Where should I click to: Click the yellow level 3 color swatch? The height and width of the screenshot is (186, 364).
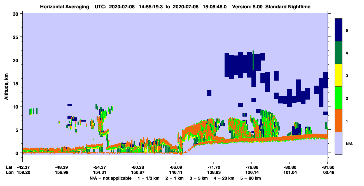click(x=339, y=75)
